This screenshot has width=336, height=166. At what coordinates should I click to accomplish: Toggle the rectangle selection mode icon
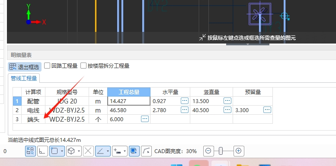click(54, 151)
